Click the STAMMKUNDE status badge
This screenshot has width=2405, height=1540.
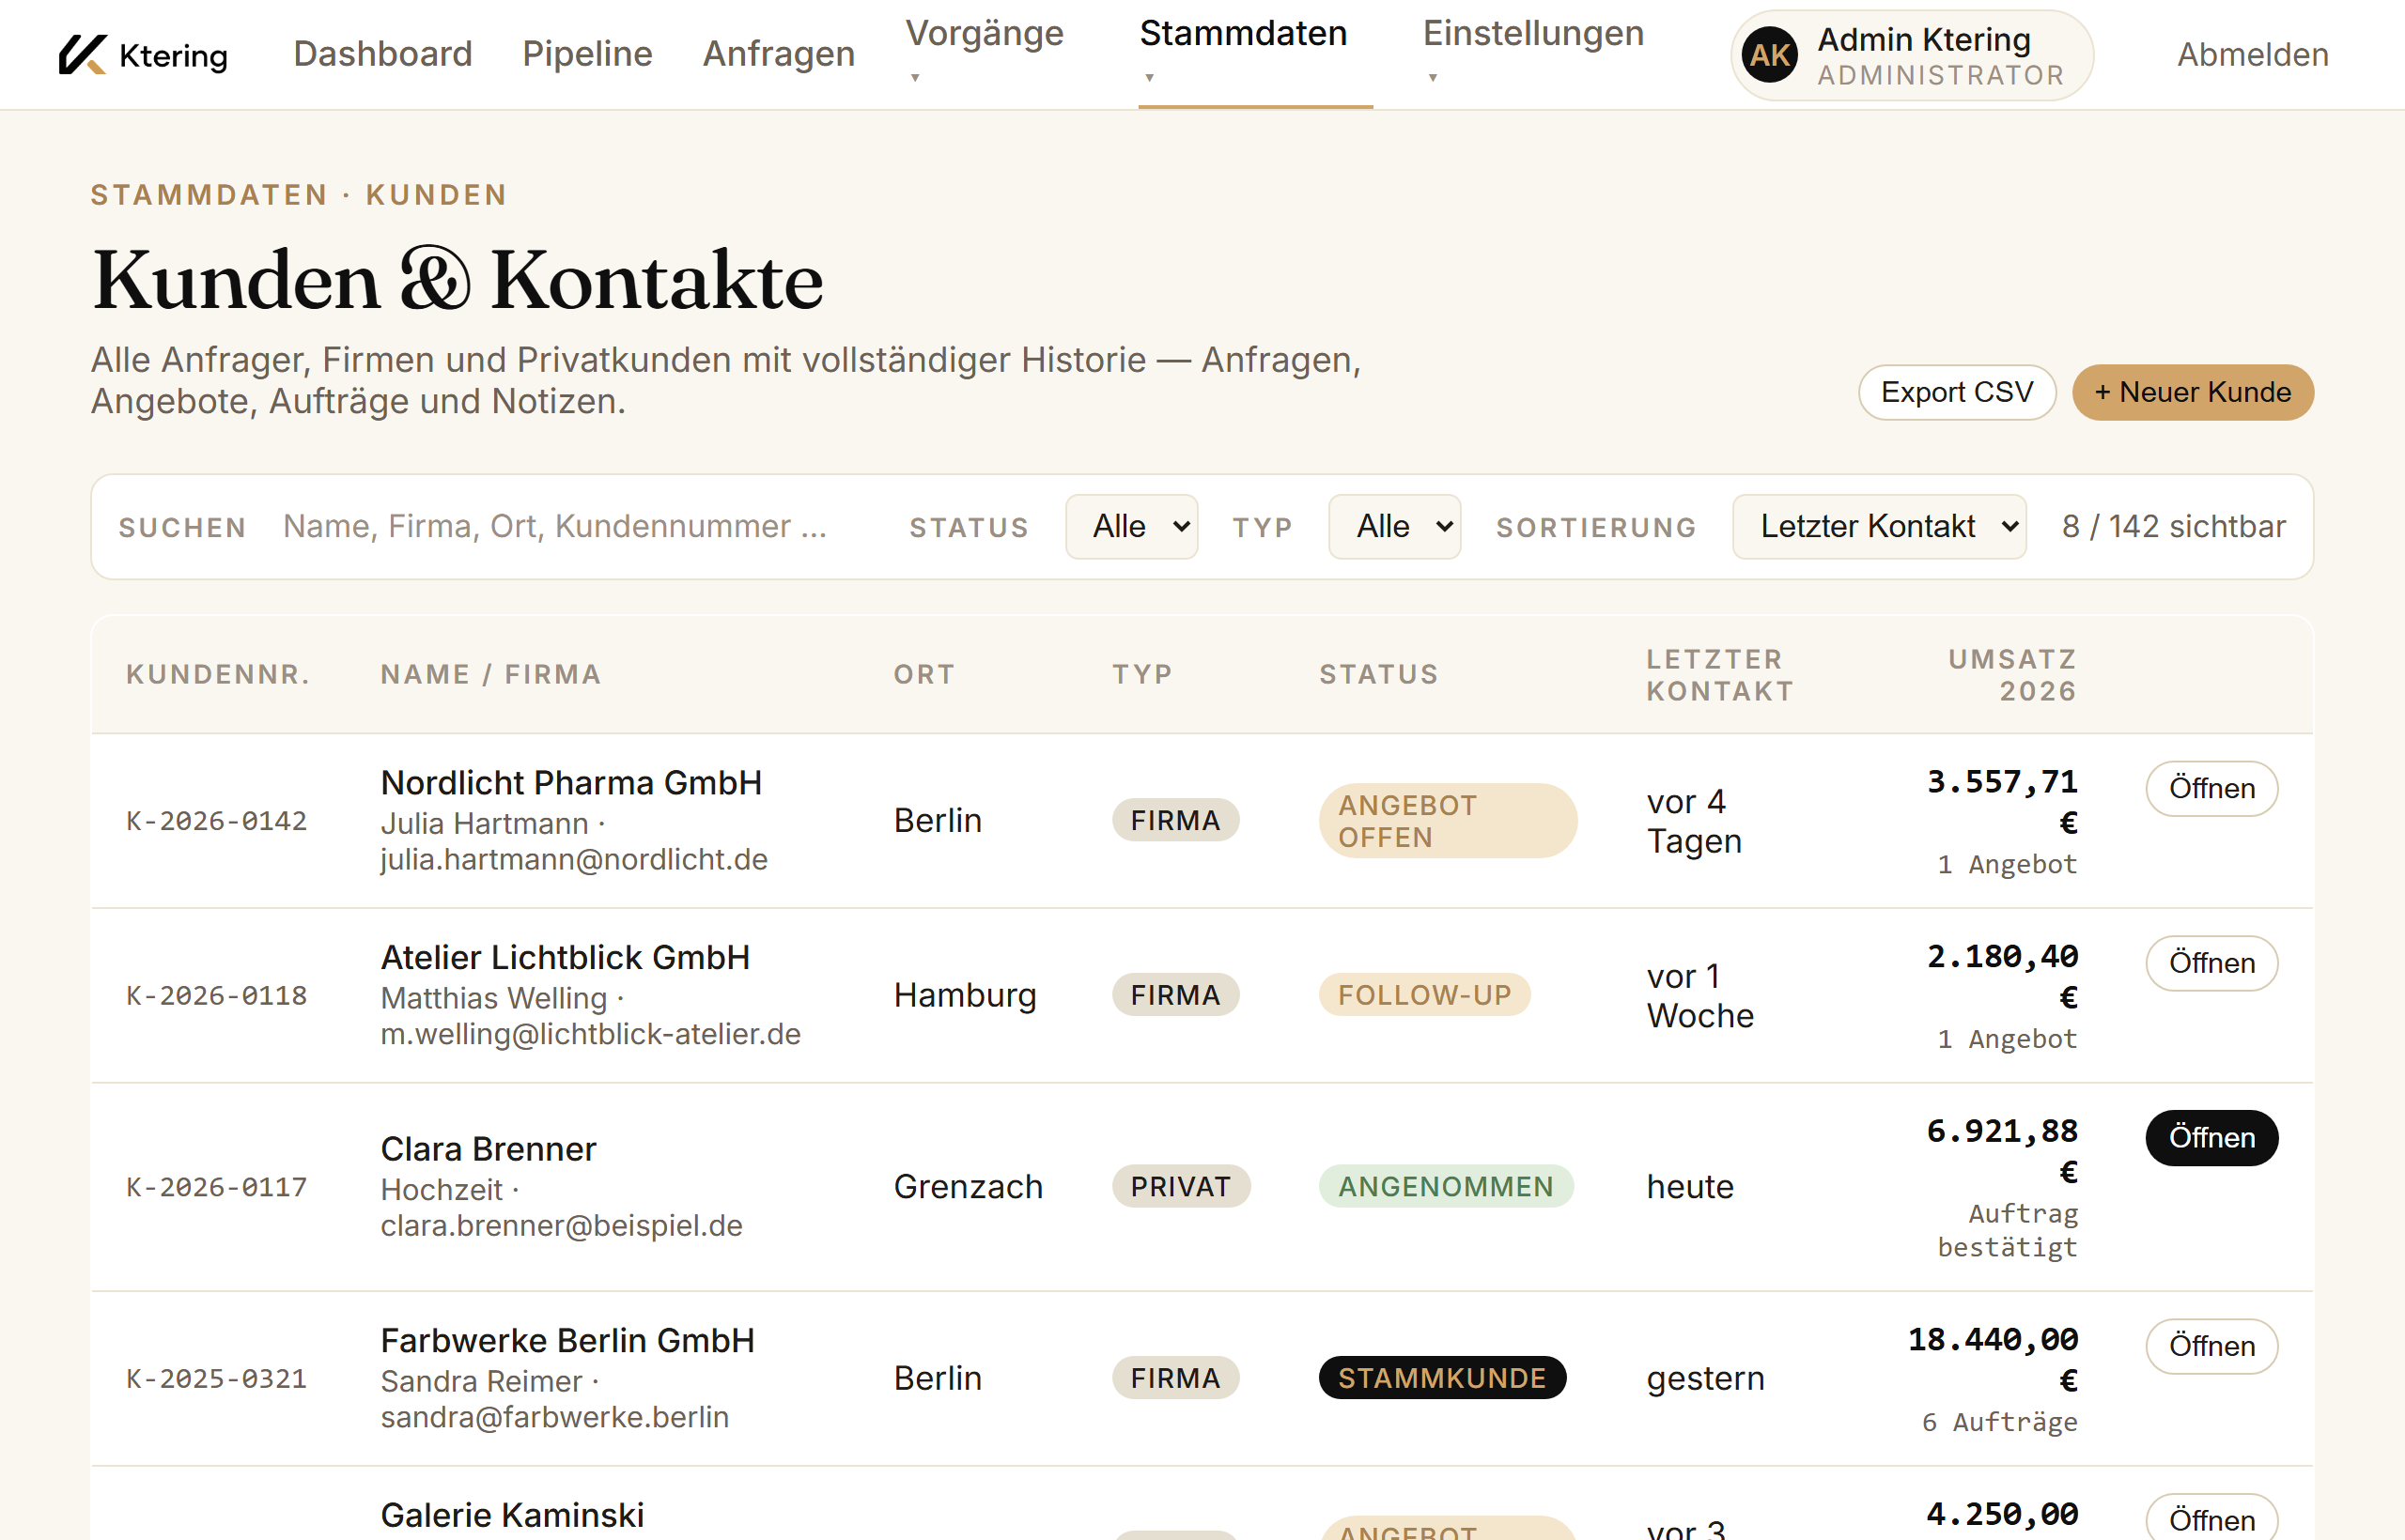coord(1443,1377)
